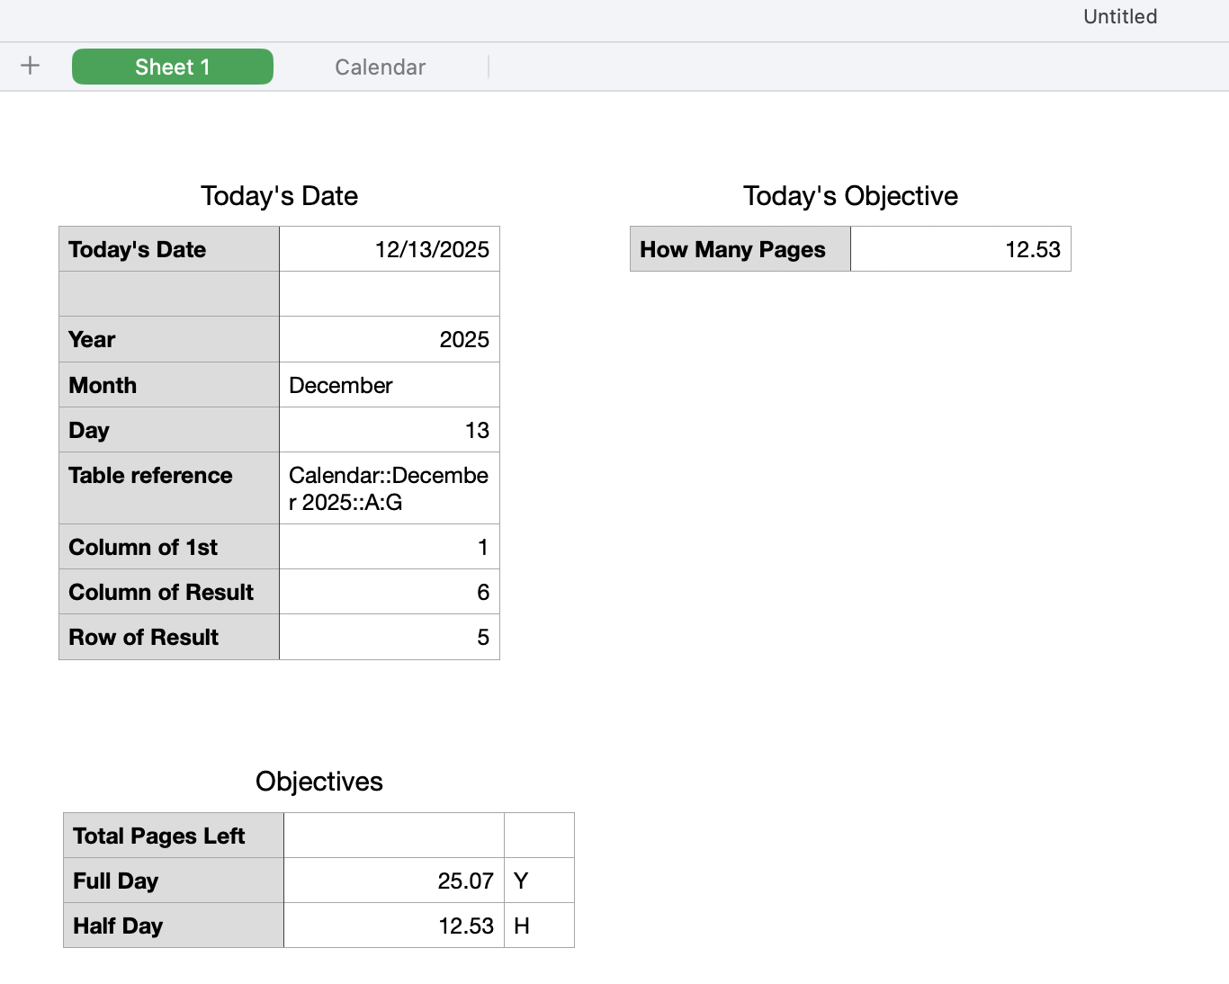Viewport: 1229px width, 984px height.
Task: Click the empty Total Pages Left value cell
Action: [x=393, y=836]
